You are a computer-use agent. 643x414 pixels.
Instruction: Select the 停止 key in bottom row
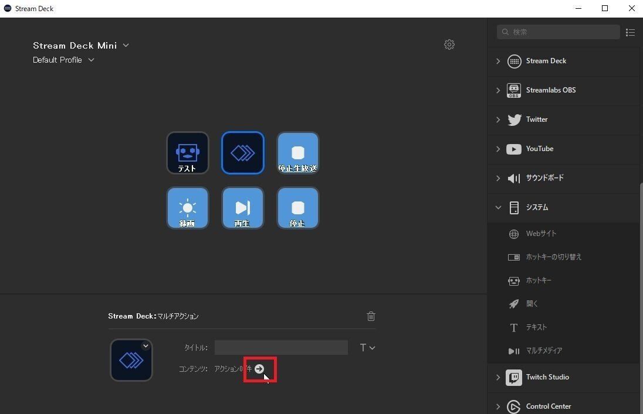(297, 208)
